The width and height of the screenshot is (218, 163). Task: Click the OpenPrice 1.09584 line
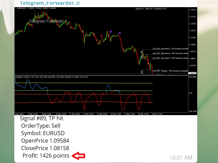(45, 141)
